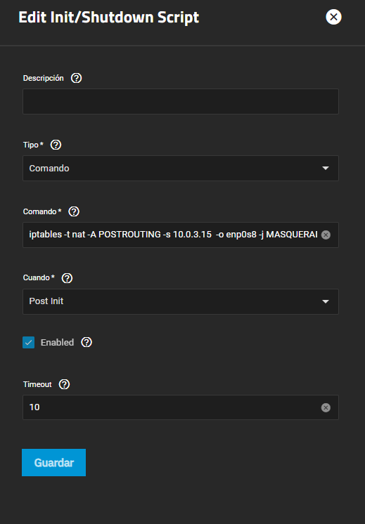Click into the iptables command field
The width and height of the screenshot is (365, 524).
point(173,235)
